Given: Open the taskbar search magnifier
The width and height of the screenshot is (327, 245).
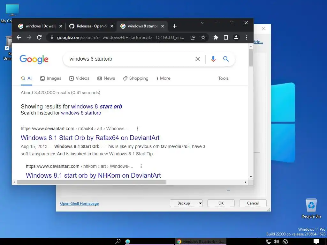Looking at the screenshot, I should coord(118,241).
